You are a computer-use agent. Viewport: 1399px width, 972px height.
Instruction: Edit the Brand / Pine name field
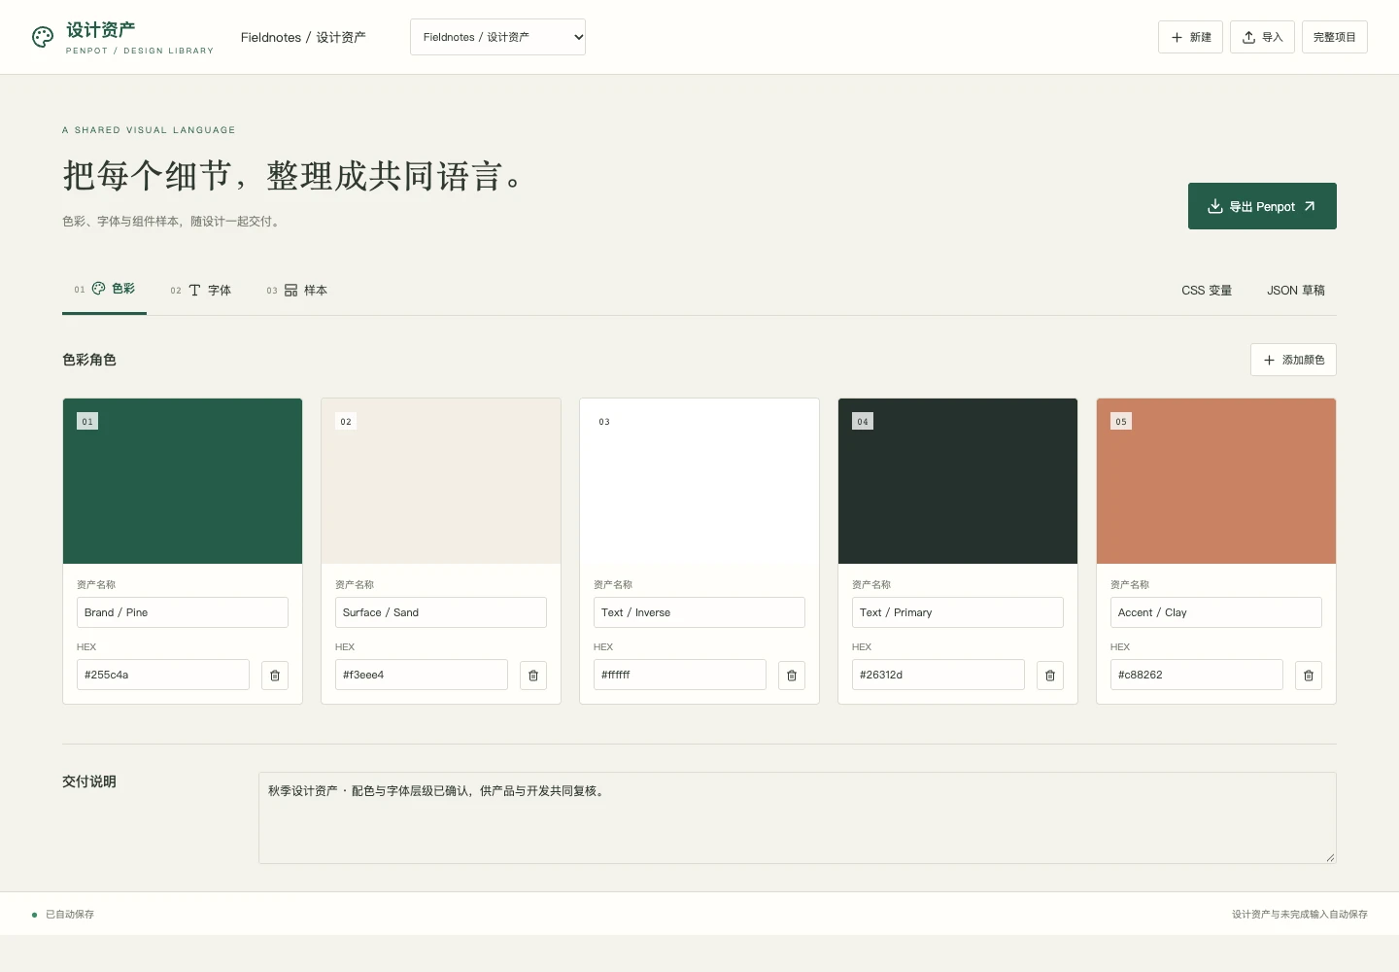tap(183, 612)
